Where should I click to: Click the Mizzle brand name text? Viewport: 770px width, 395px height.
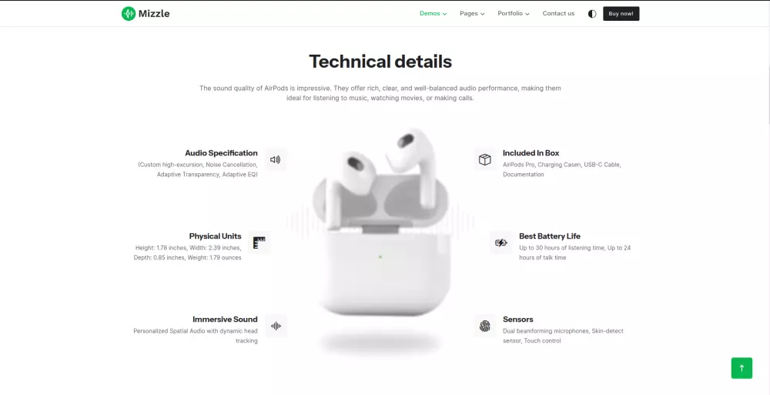(154, 14)
